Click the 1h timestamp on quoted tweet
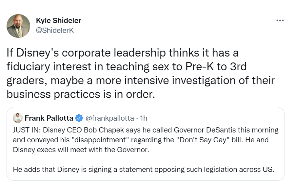This screenshot has width=296, height=190. (x=144, y=118)
